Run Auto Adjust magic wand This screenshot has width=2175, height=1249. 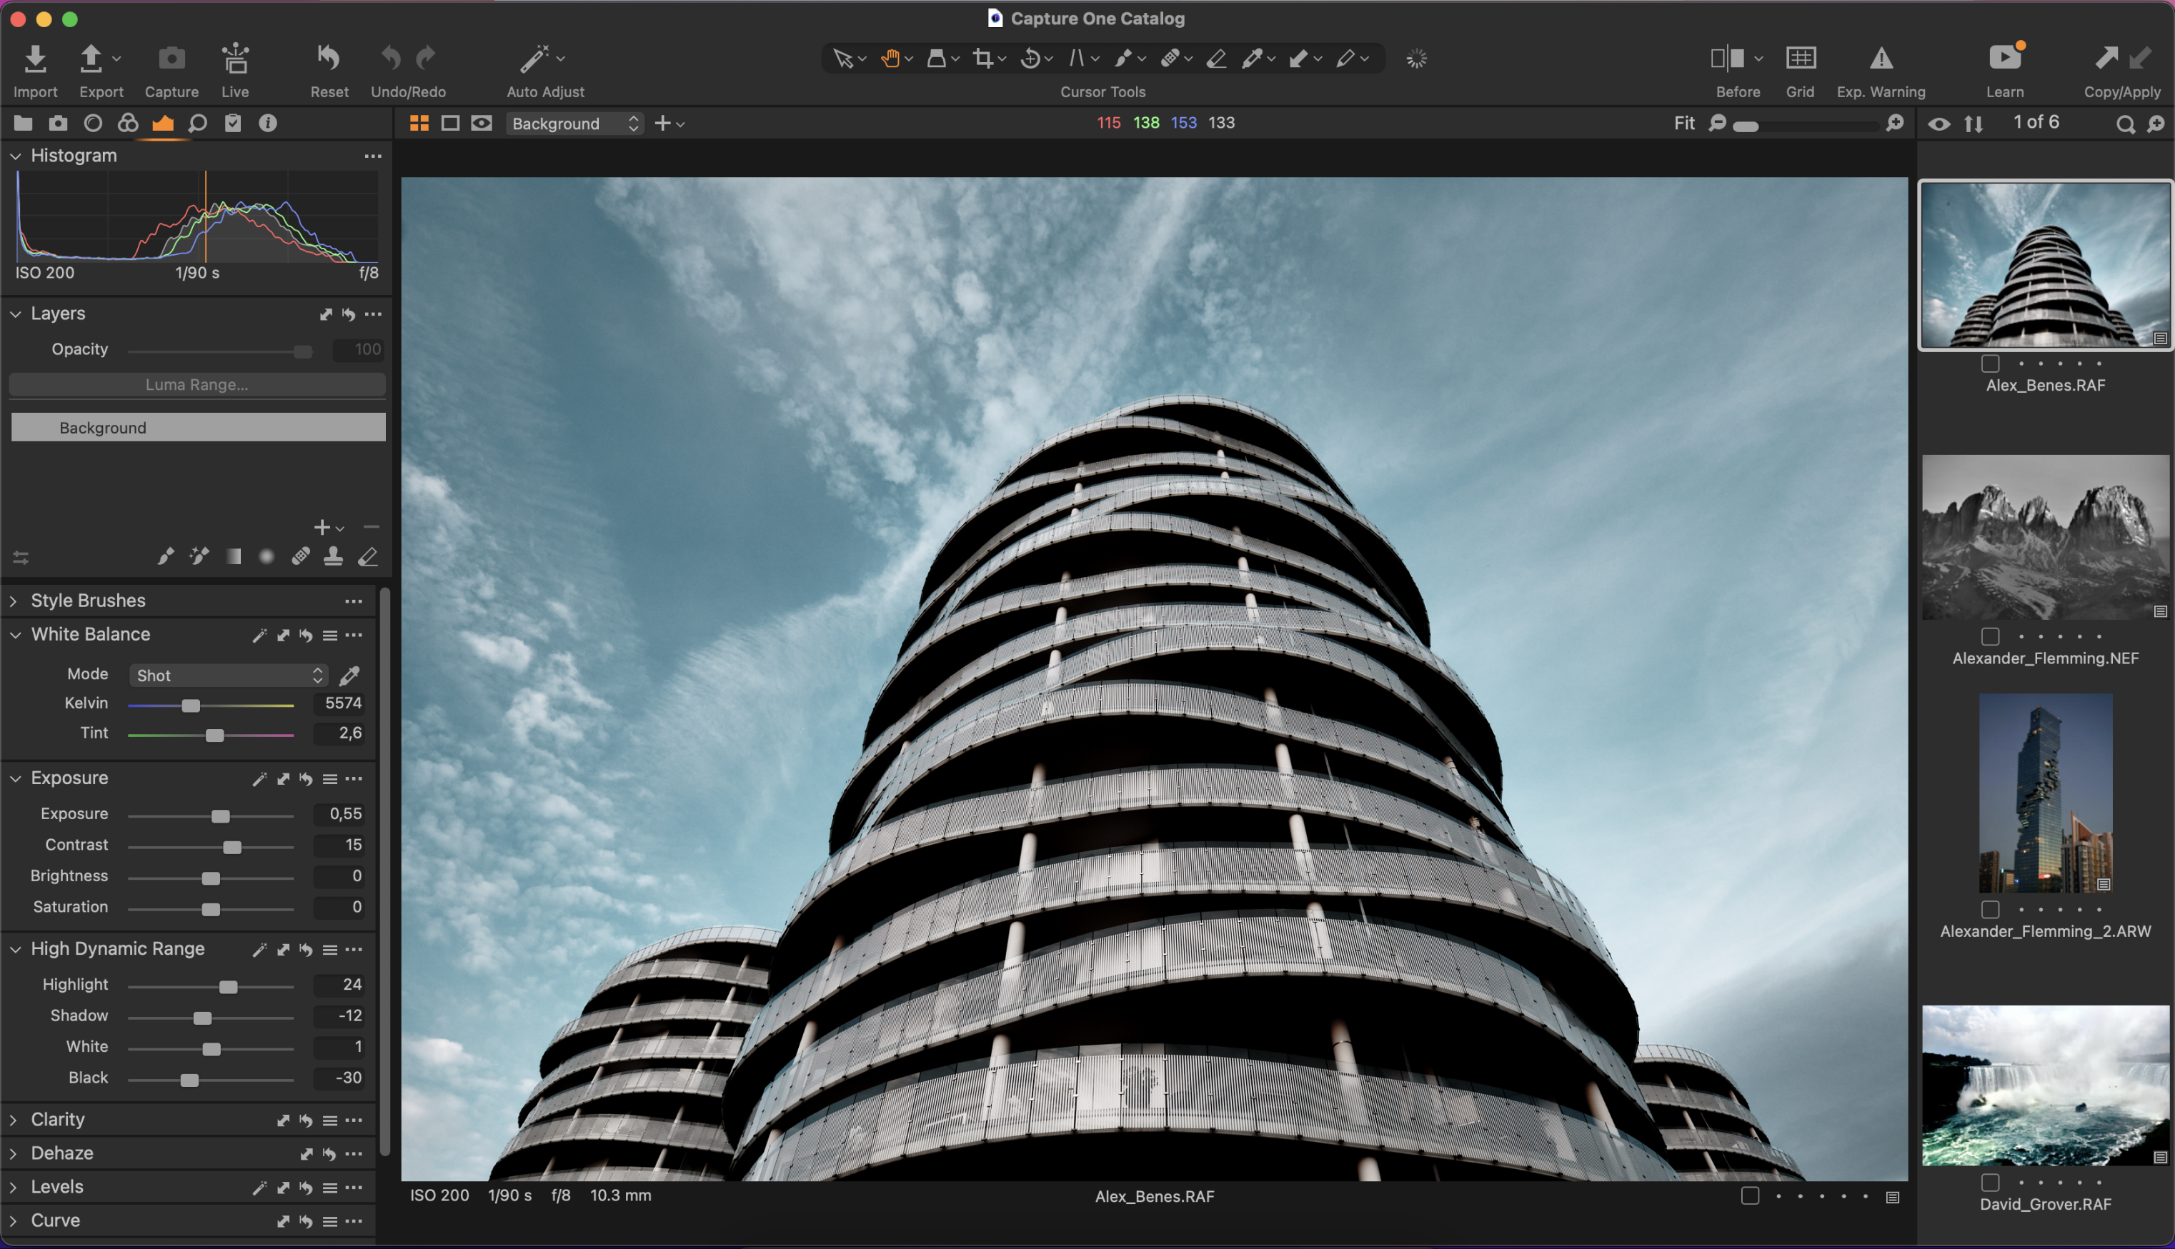(534, 59)
